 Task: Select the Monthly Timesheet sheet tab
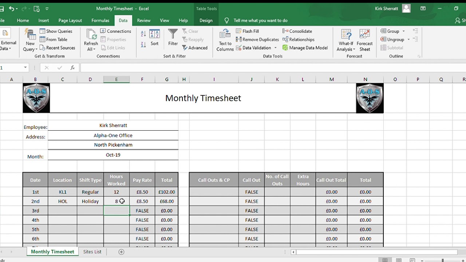coord(52,252)
